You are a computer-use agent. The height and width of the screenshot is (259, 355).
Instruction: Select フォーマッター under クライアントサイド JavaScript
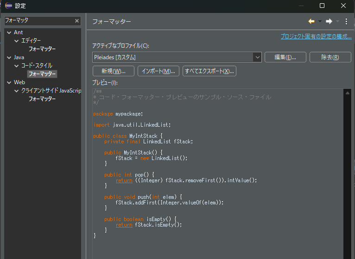[42, 99]
